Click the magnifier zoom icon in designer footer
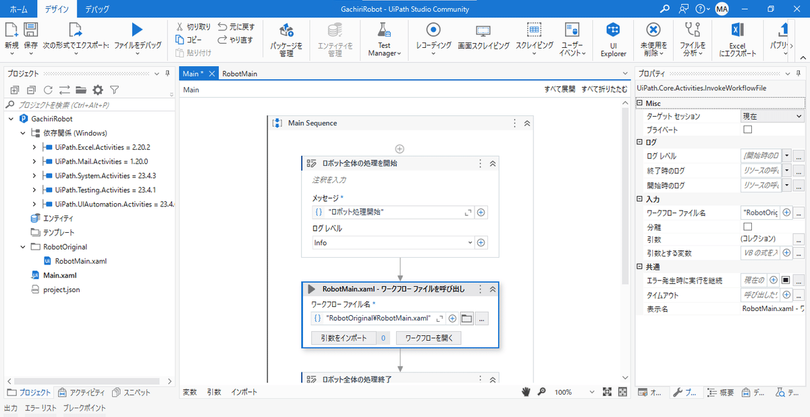Screen dimensions: 810x417 pyautogui.click(x=541, y=392)
